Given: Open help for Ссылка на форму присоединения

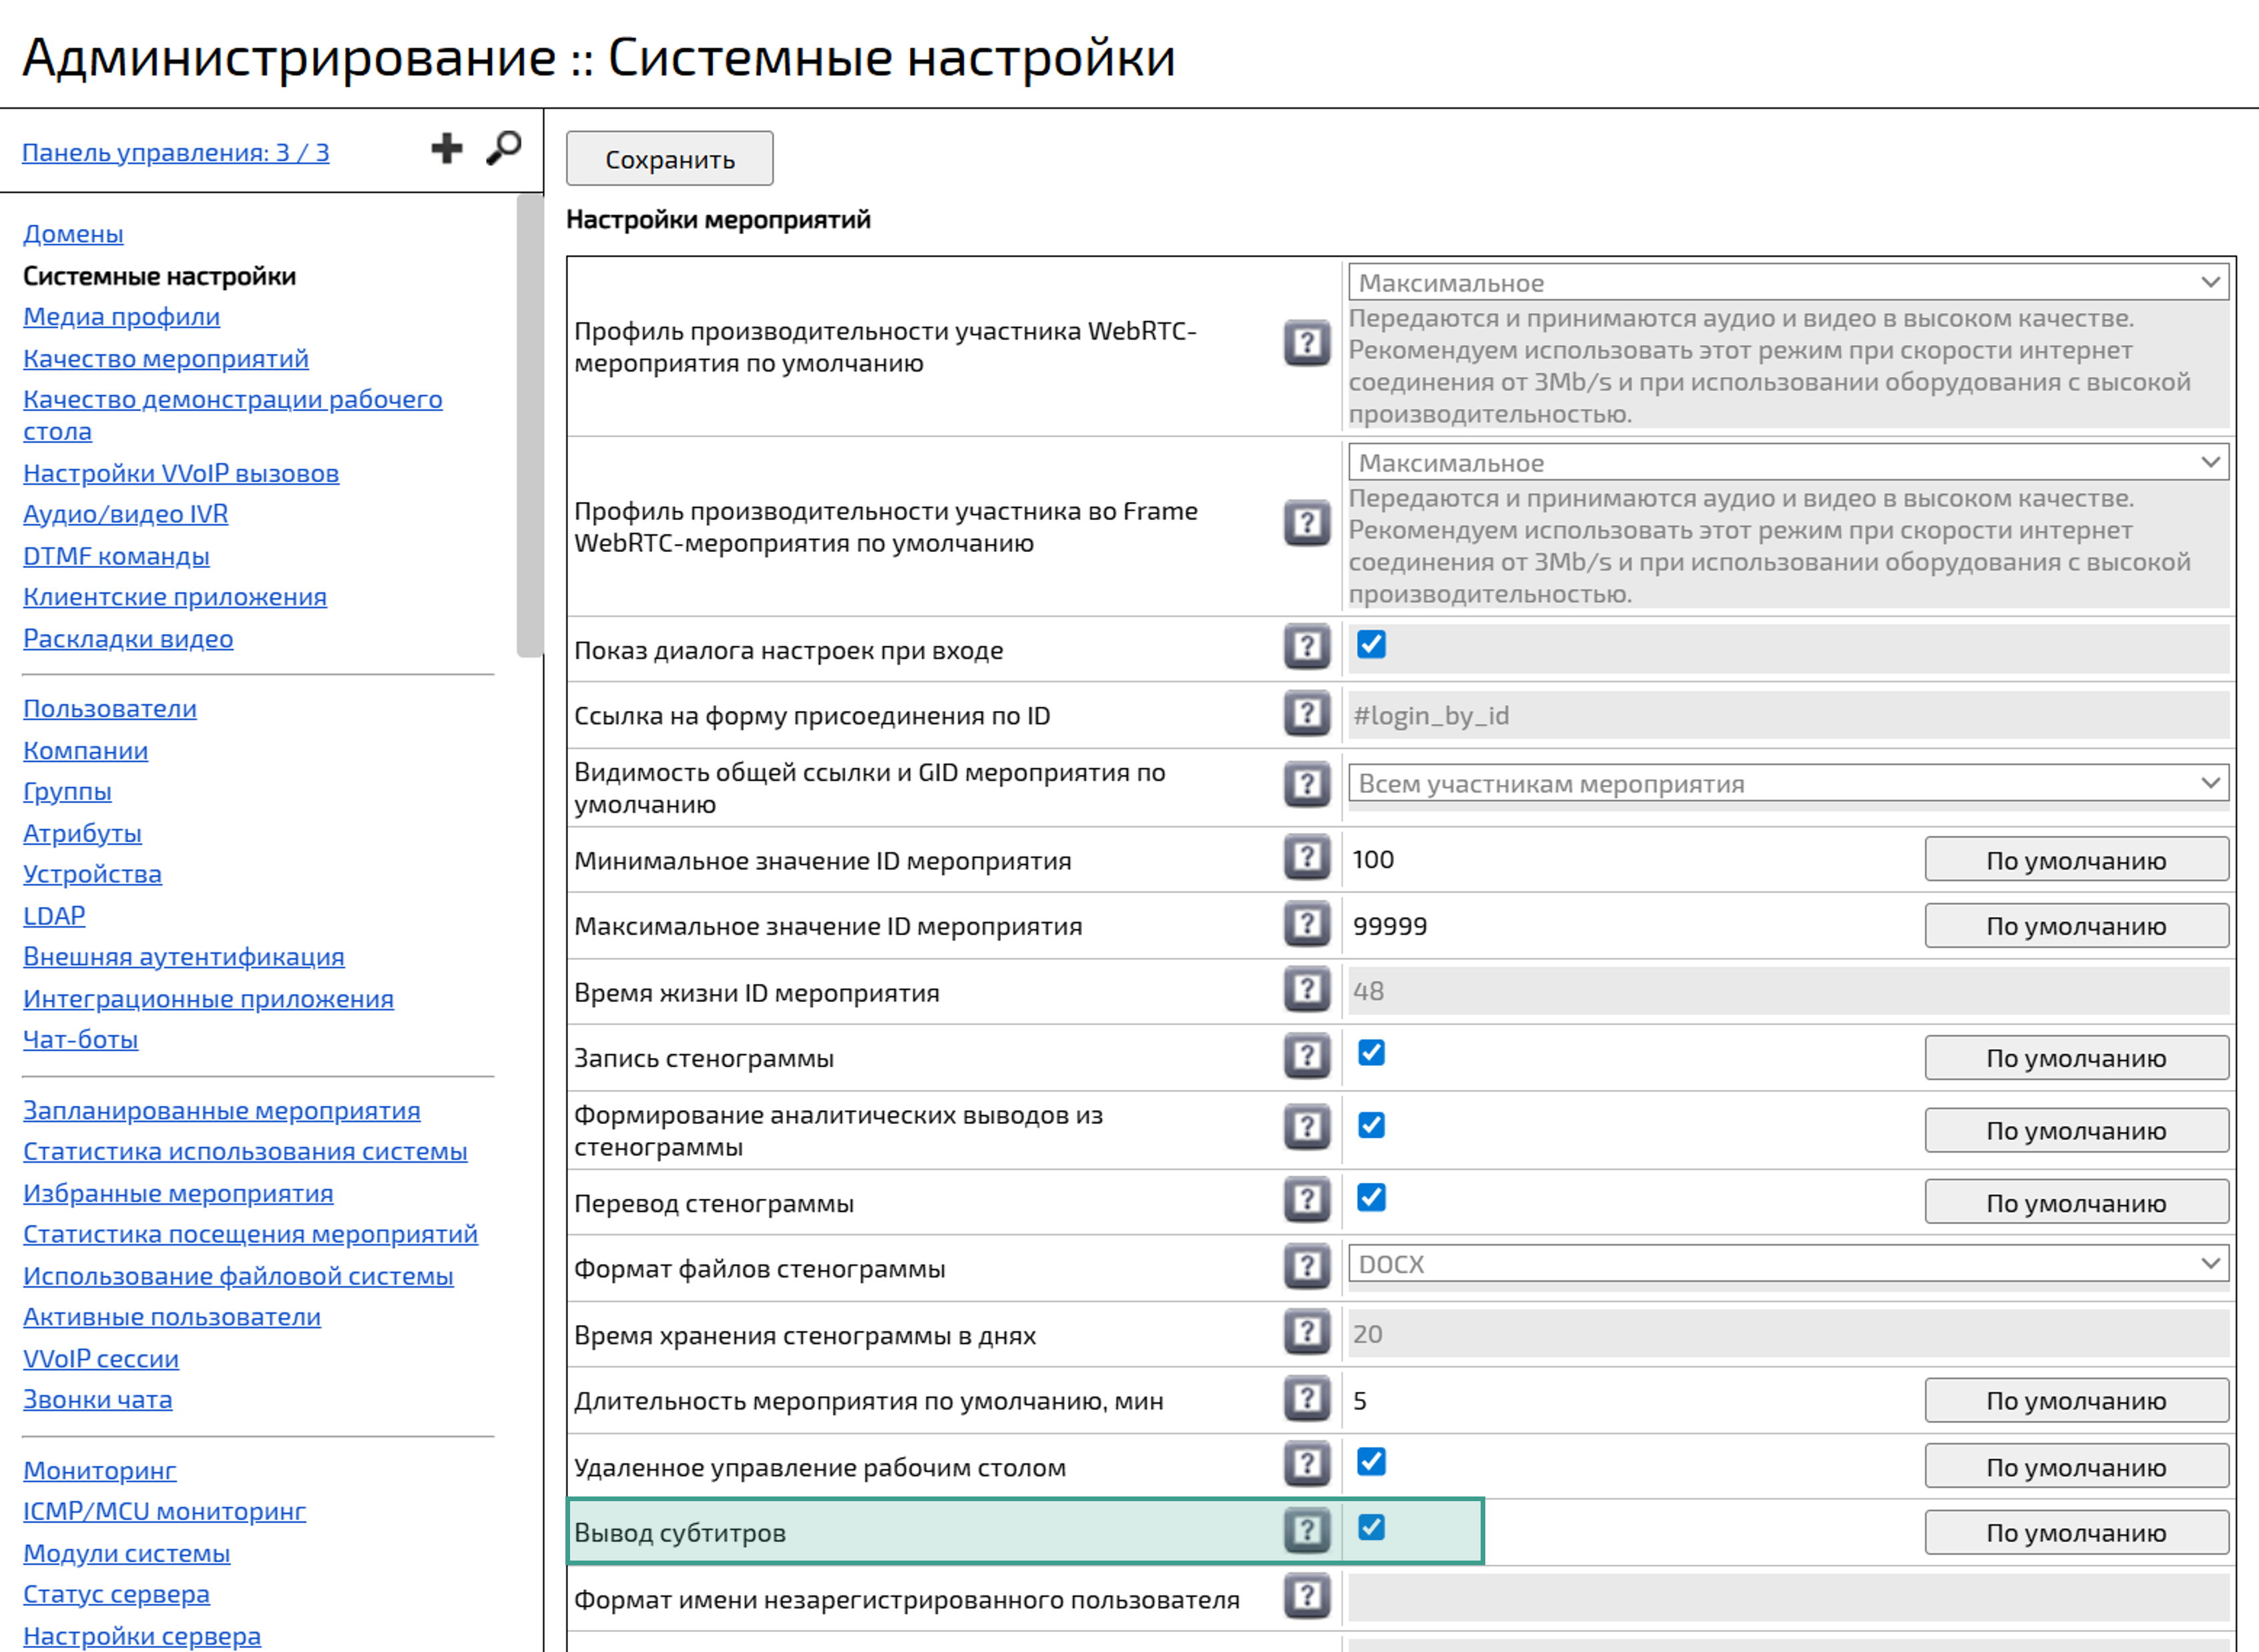Looking at the screenshot, I should point(1306,714).
